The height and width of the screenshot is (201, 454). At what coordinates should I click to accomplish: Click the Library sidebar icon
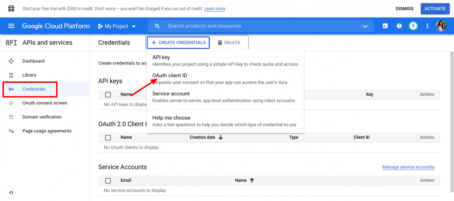click(11, 75)
